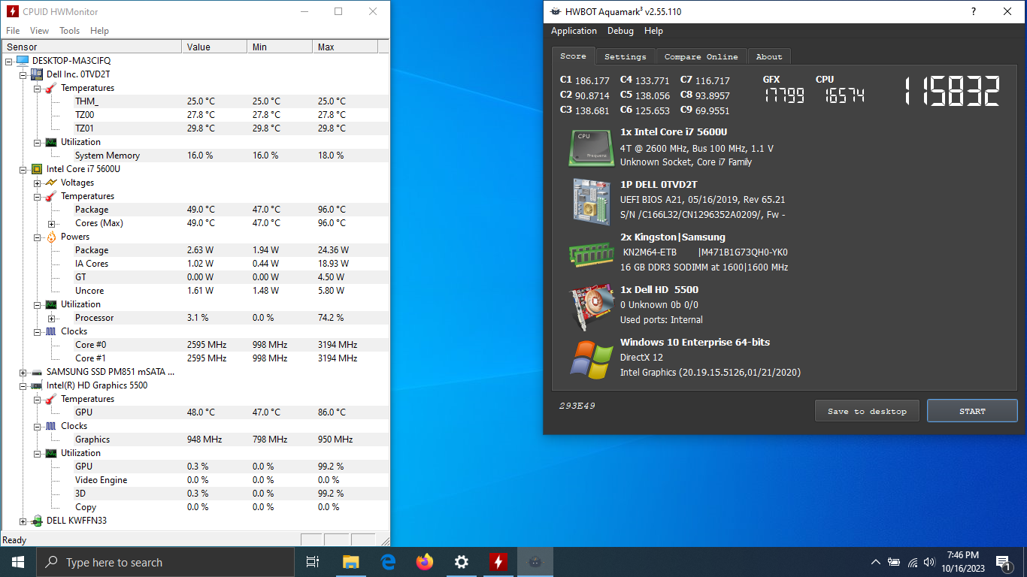Open the Tools menu in HWMonitor
This screenshot has height=577, width=1027.
(x=70, y=31)
